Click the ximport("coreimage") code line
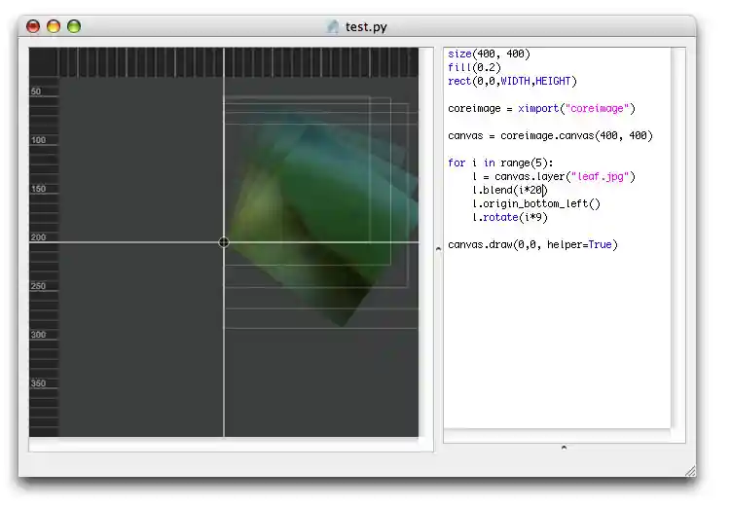 pyautogui.click(x=541, y=108)
